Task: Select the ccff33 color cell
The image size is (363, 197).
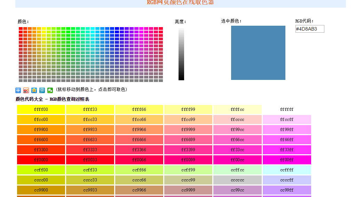Action: [x=90, y=170]
